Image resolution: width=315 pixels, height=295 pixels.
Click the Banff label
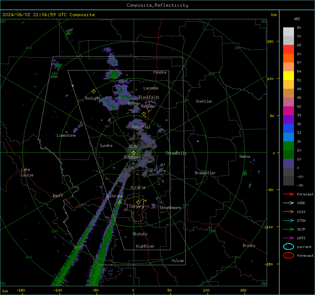[58, 195]
